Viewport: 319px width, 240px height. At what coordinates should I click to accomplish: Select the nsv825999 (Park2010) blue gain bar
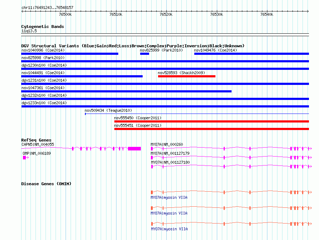145,54
